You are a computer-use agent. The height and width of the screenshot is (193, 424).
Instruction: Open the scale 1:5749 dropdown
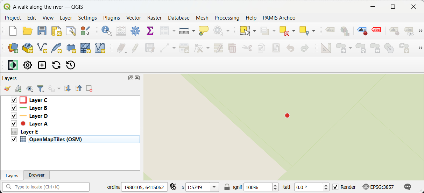[x=214, y=187]
